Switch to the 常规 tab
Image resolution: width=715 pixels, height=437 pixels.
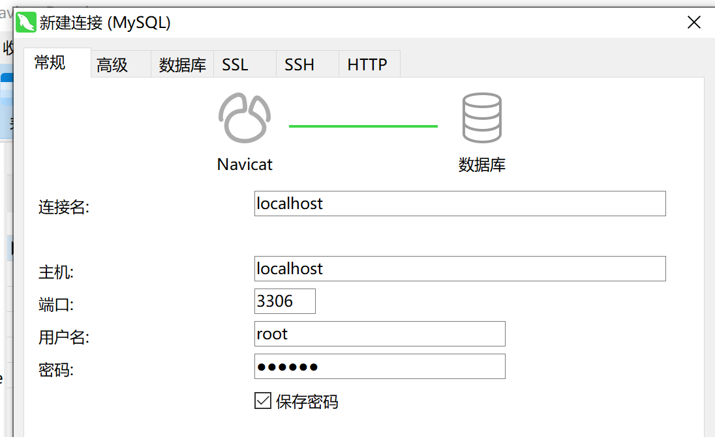click(50, 63)
